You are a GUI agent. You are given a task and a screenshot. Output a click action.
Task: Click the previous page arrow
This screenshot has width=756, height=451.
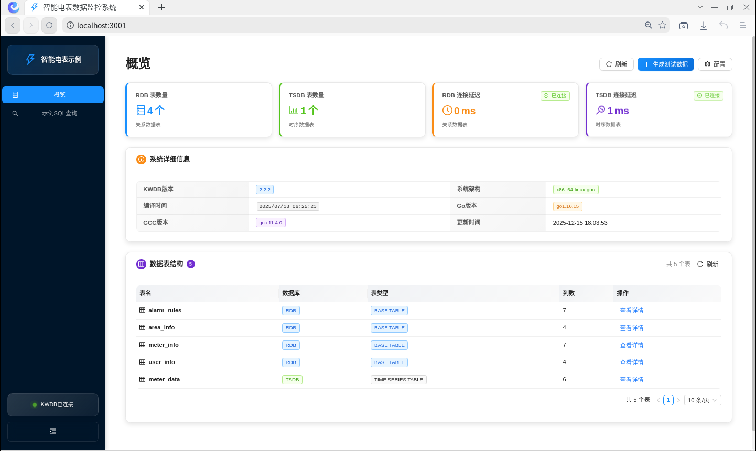(x=658, y=400)
